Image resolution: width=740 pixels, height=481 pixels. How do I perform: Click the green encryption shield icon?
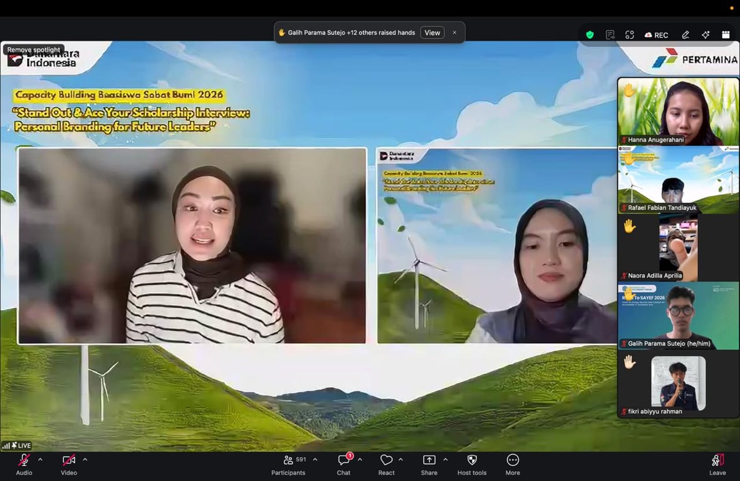click(590, 35)
